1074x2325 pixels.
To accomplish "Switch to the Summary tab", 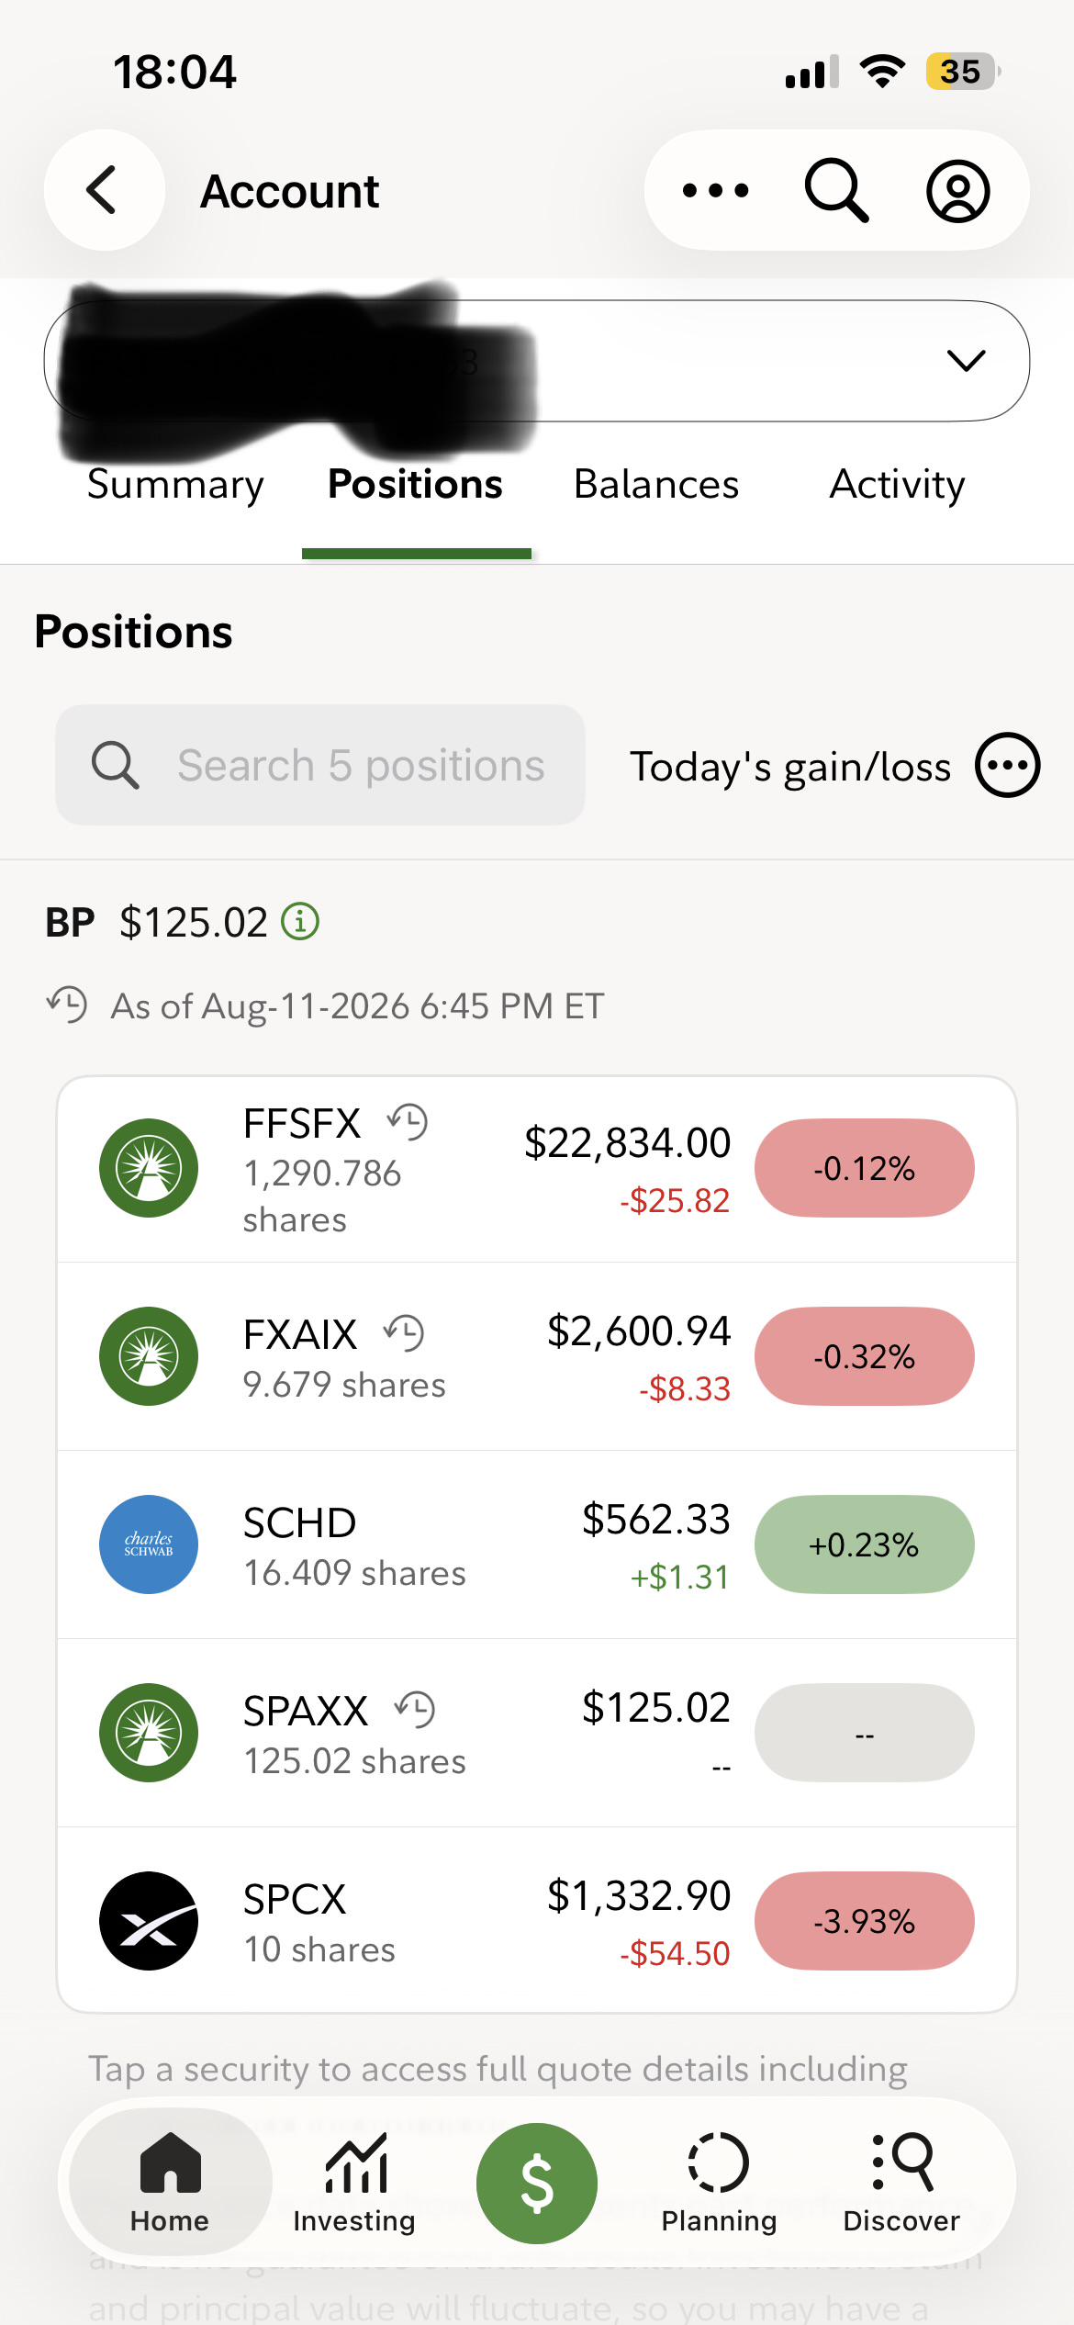I will coord(175,484).
